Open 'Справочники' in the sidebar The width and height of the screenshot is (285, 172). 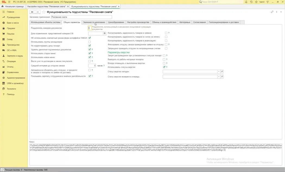tap(13, 72)
